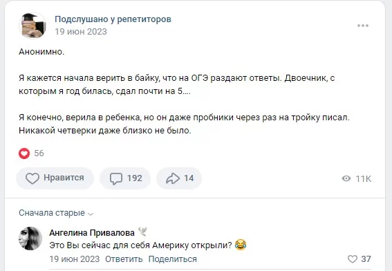This screenshot has width=392, height=271.
Task: Click the laughing emoji in the comment
Action: (x=241, y=245)
